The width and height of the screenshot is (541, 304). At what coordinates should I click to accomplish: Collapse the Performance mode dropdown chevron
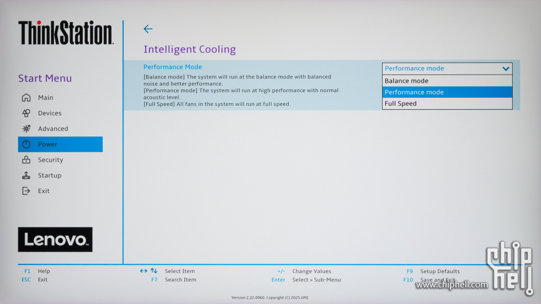tap(506, 68)
